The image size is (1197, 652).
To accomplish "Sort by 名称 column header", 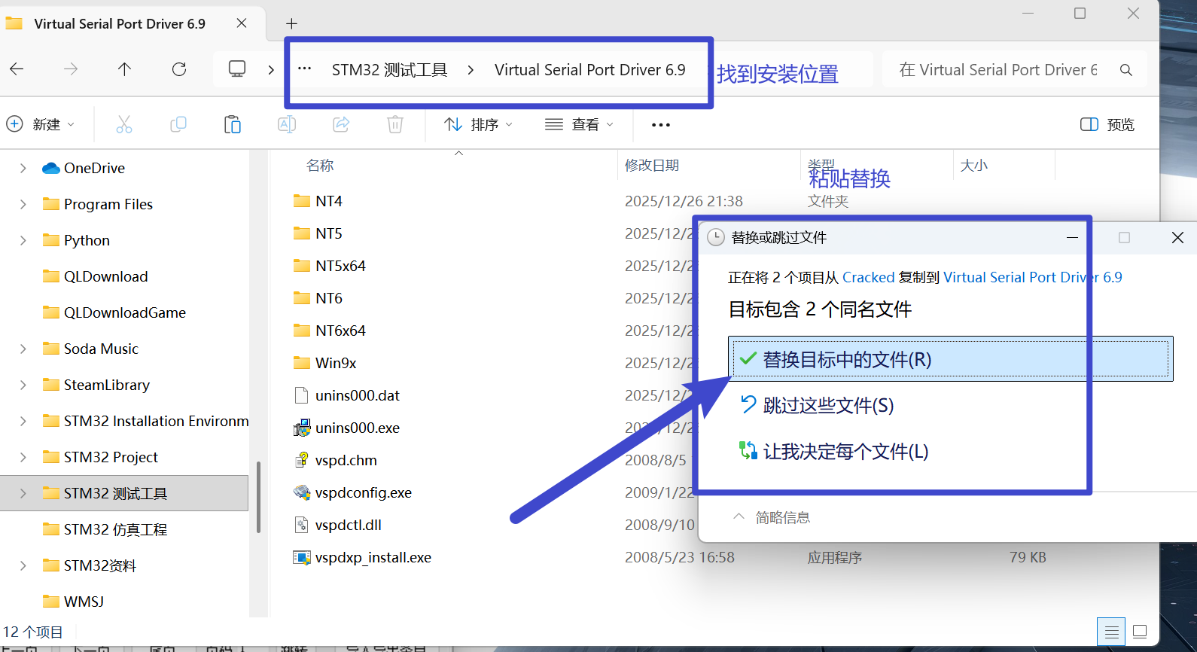I will [x=320, y=166].
